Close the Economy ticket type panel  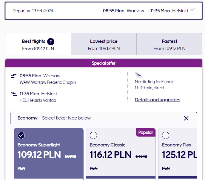(186, 118)
